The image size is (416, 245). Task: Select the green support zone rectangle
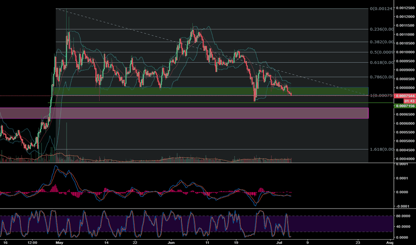click(x=211, y=91)
